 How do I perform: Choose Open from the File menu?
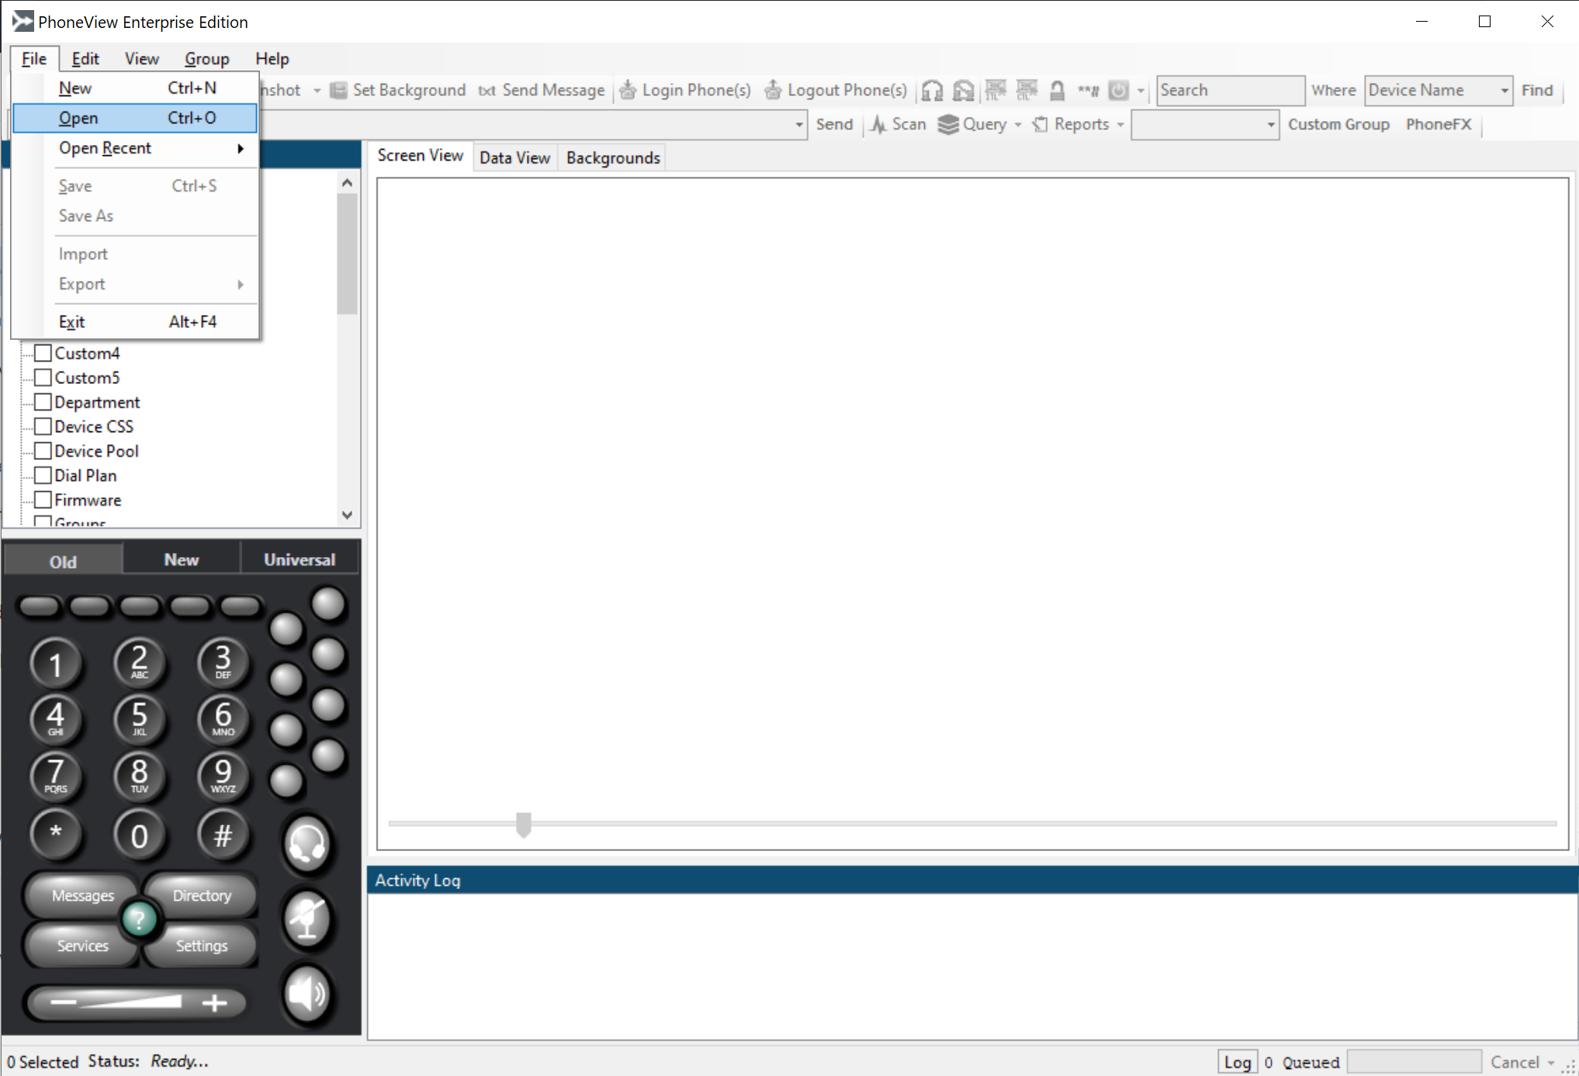pos(135,118)
